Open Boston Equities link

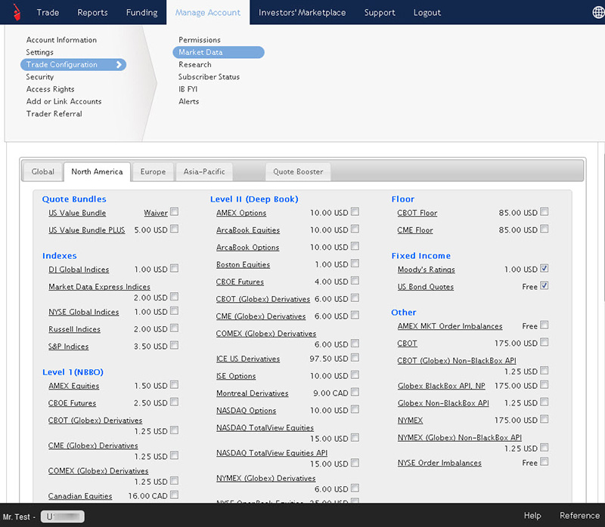point(243,265)
